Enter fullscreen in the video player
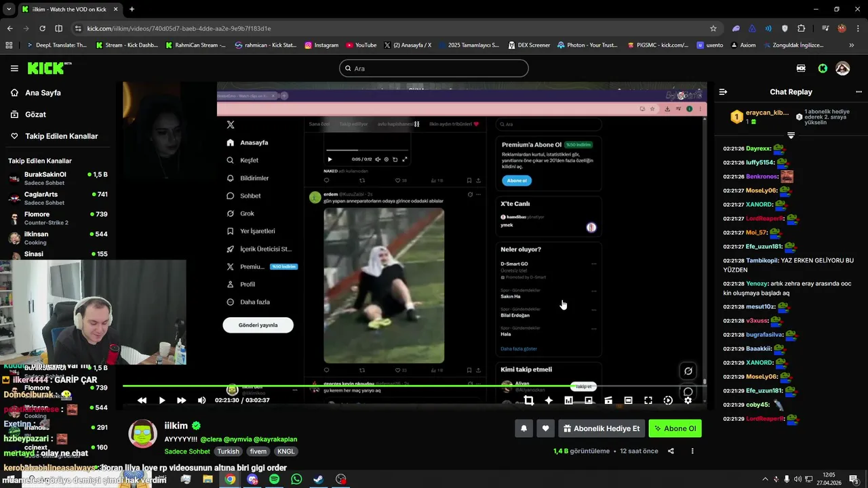This screenshot has width=868, height=488. 648,401
